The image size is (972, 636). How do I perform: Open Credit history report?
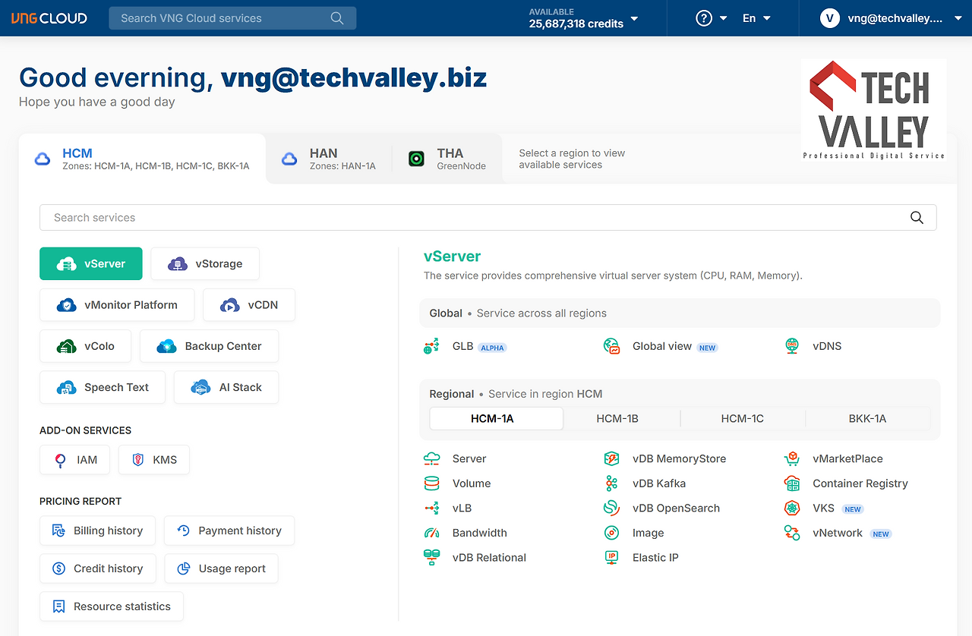(x=97, y=568)
